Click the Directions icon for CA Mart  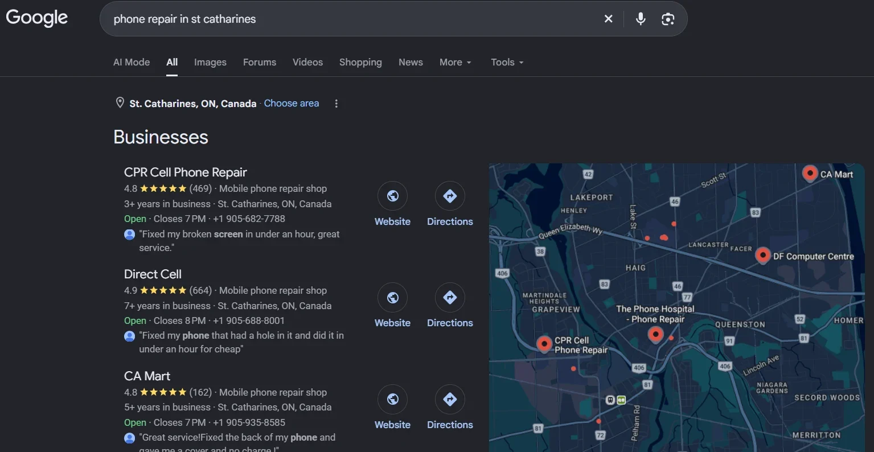point(450,400)
